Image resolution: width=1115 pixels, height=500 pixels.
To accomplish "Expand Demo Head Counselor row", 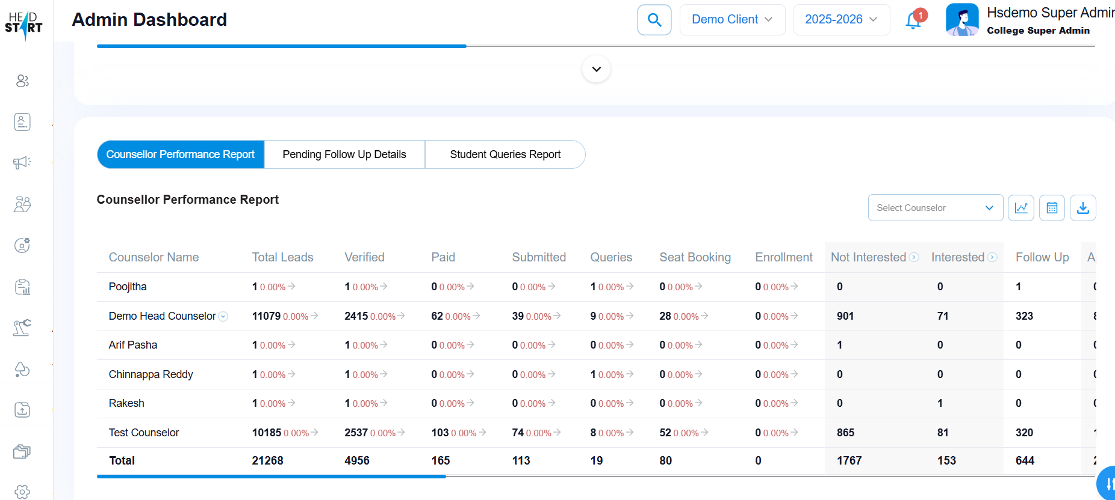I will [223, 317].
